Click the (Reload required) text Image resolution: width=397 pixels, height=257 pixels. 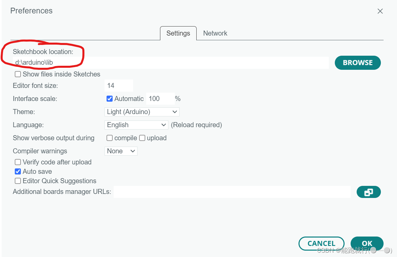coord(196,125)
